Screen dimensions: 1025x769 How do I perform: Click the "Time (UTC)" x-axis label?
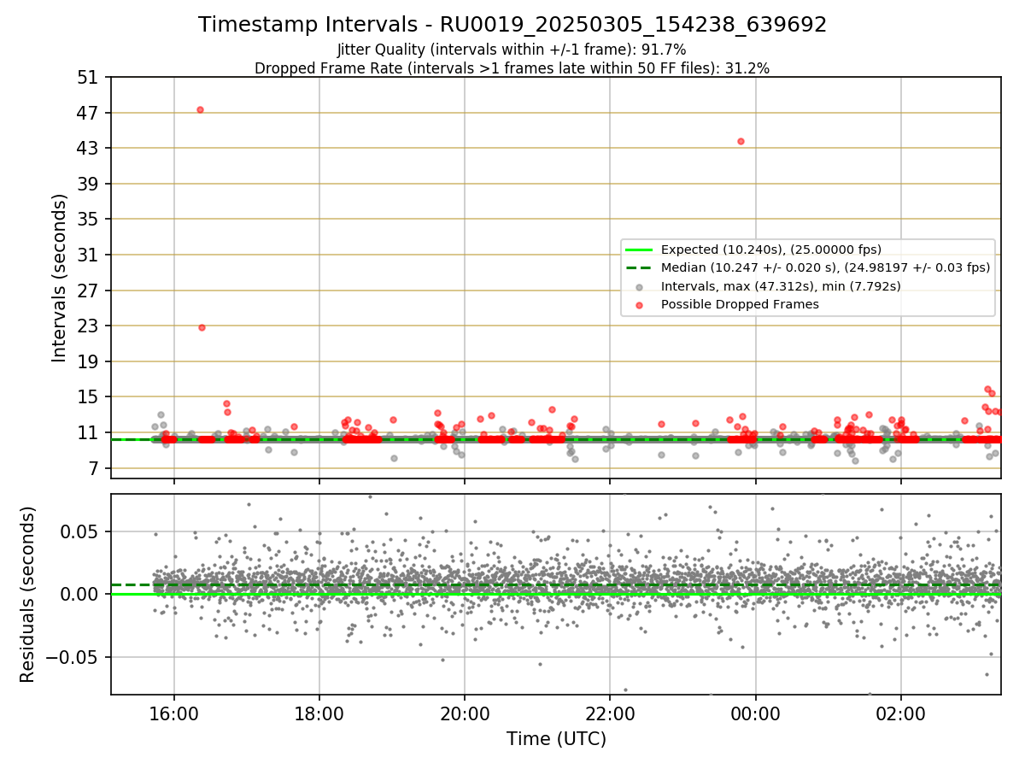[556, 739]
